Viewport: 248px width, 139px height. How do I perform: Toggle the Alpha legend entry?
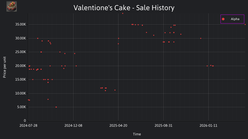pos(232,19)
